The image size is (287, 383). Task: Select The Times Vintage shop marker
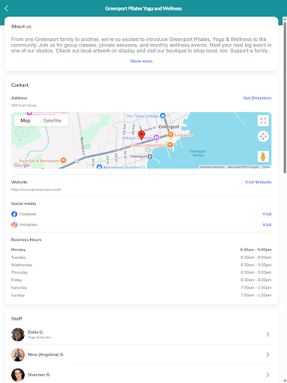point(163,115)
